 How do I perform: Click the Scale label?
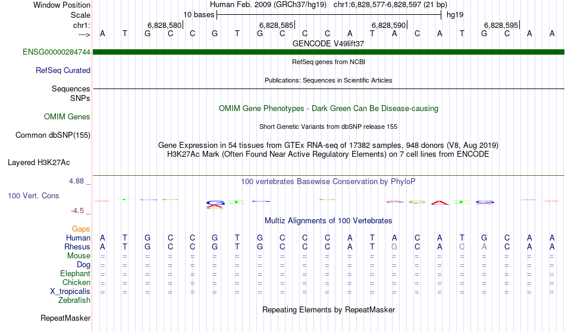(x=80, y=15)
